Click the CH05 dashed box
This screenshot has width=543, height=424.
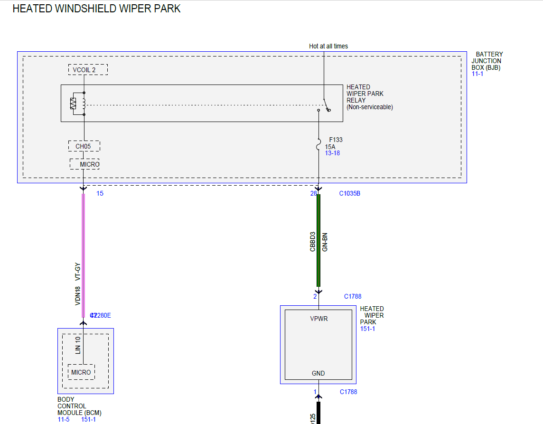84,146
